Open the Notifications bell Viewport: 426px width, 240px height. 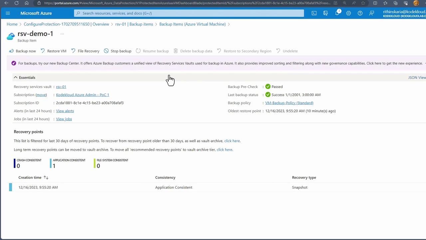tap(337, 13)
